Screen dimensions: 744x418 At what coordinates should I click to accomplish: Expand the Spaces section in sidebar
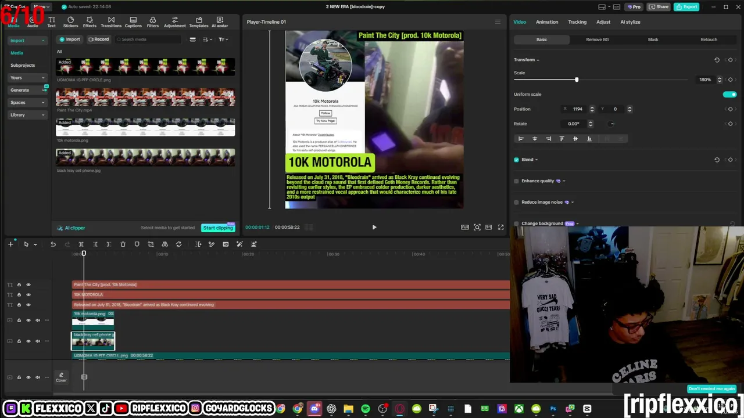click(x=43, y=103)
